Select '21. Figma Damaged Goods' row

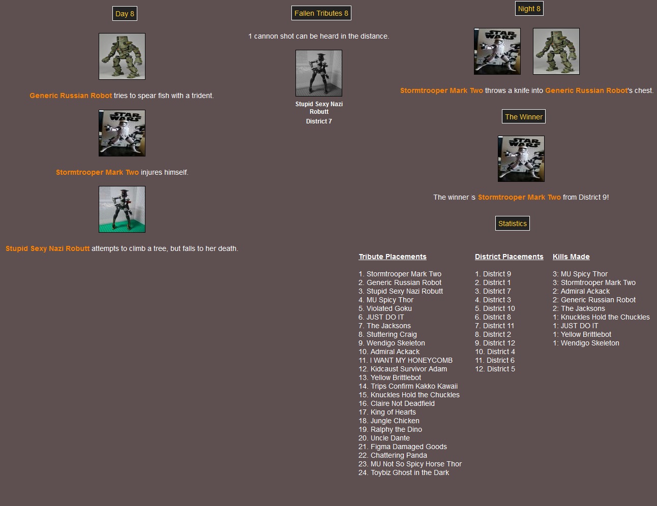[x=403, y=447]
